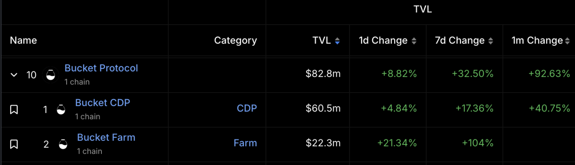Click the Name column header
The image size is (575, 165).
tap(23, 40)
